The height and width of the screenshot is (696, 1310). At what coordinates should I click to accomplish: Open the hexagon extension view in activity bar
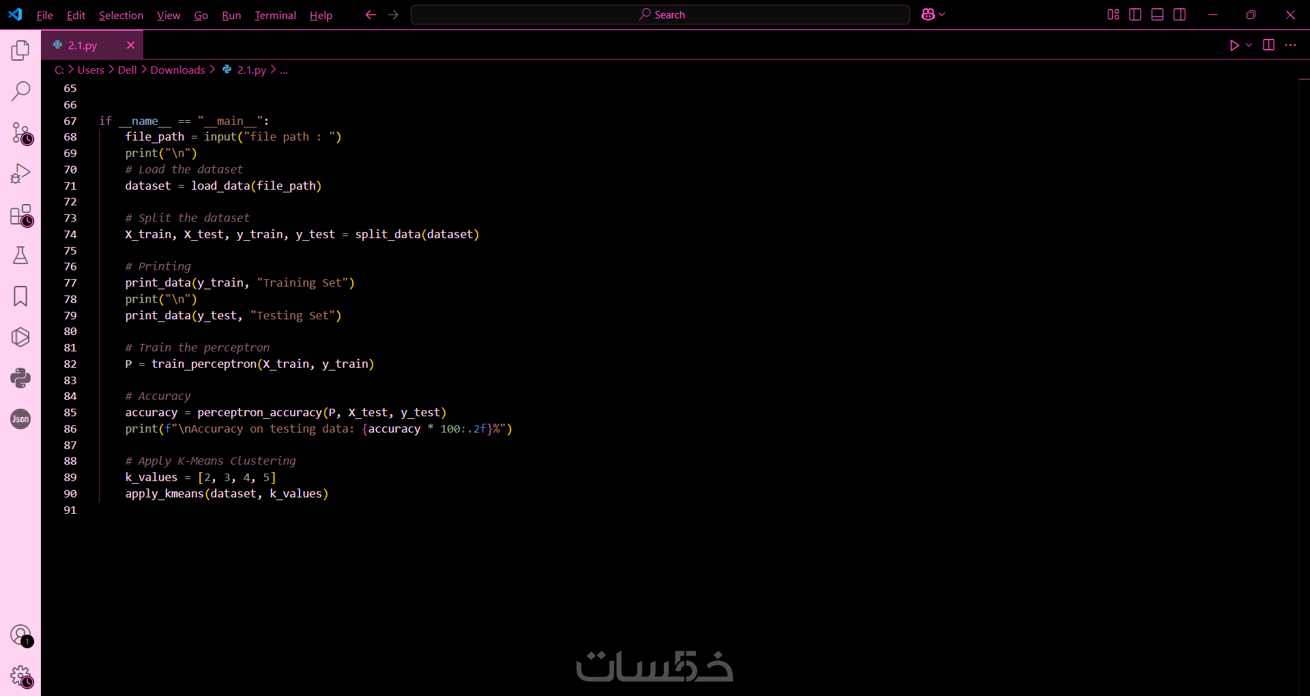pos(20,337)
